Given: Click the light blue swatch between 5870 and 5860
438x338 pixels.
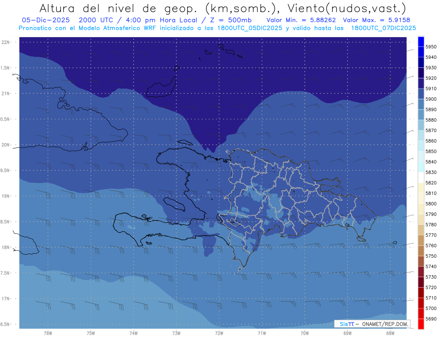Looking at the screenshot, I should click(421, 136).
